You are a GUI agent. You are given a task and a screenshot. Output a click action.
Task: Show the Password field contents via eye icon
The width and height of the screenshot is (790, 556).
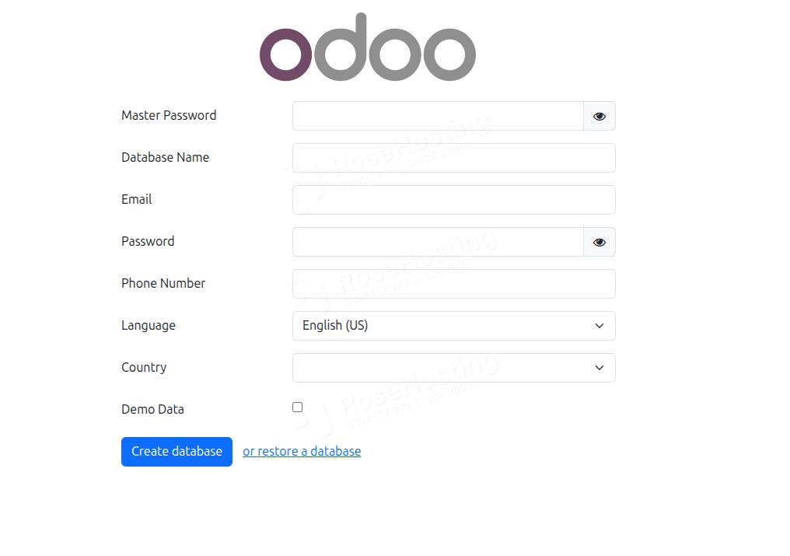599,242
